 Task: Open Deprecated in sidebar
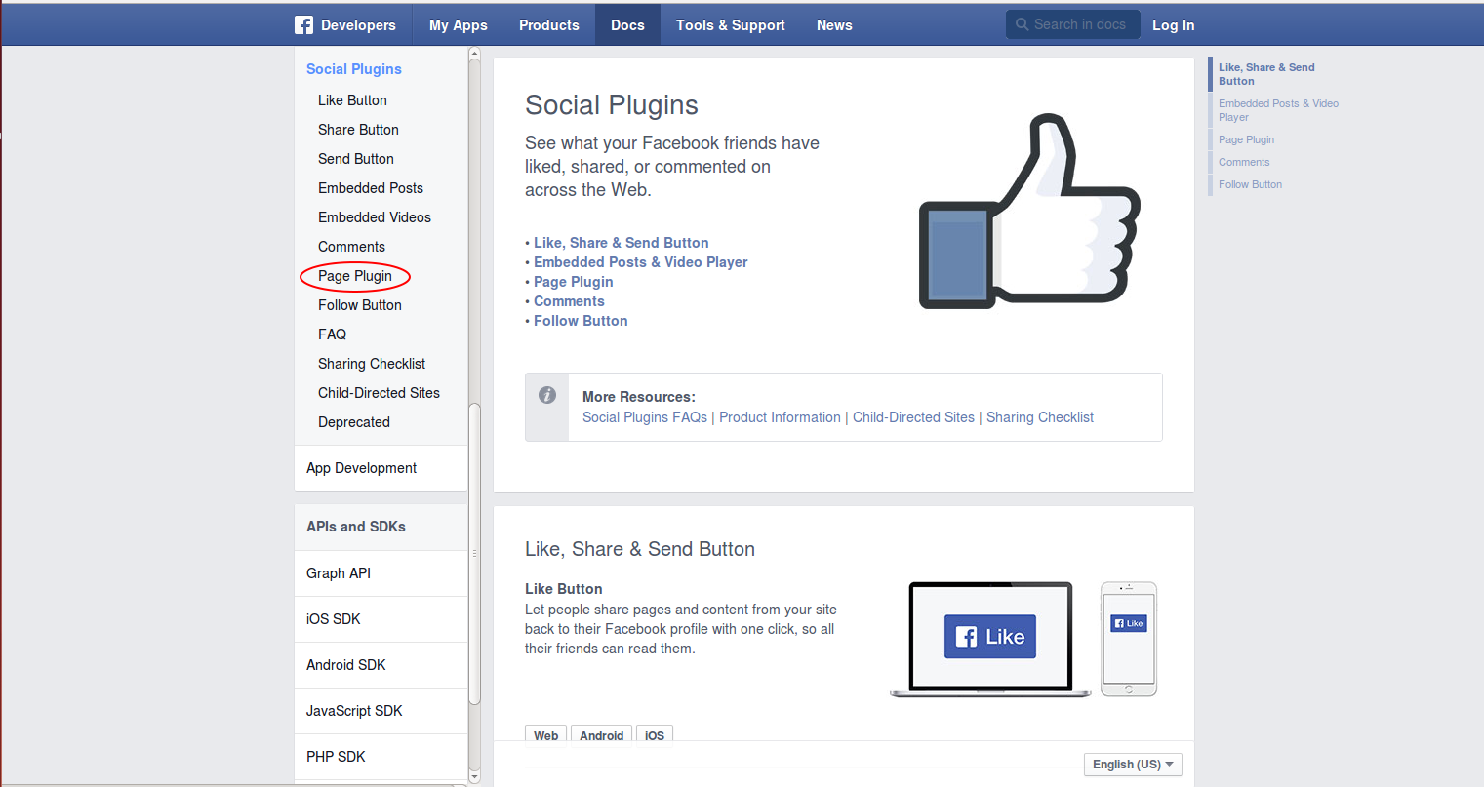(354, 422)
